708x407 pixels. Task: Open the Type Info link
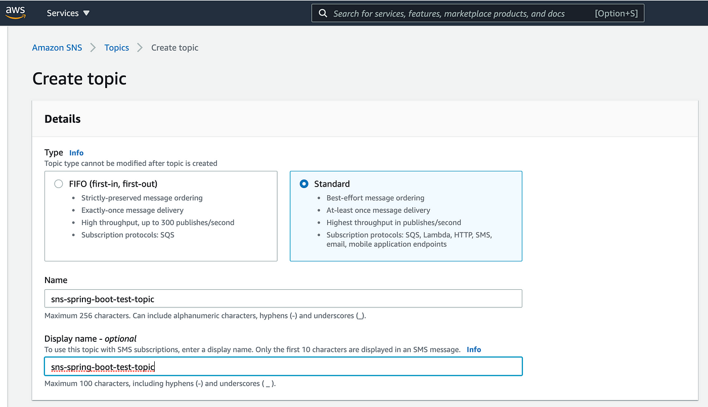76,153
